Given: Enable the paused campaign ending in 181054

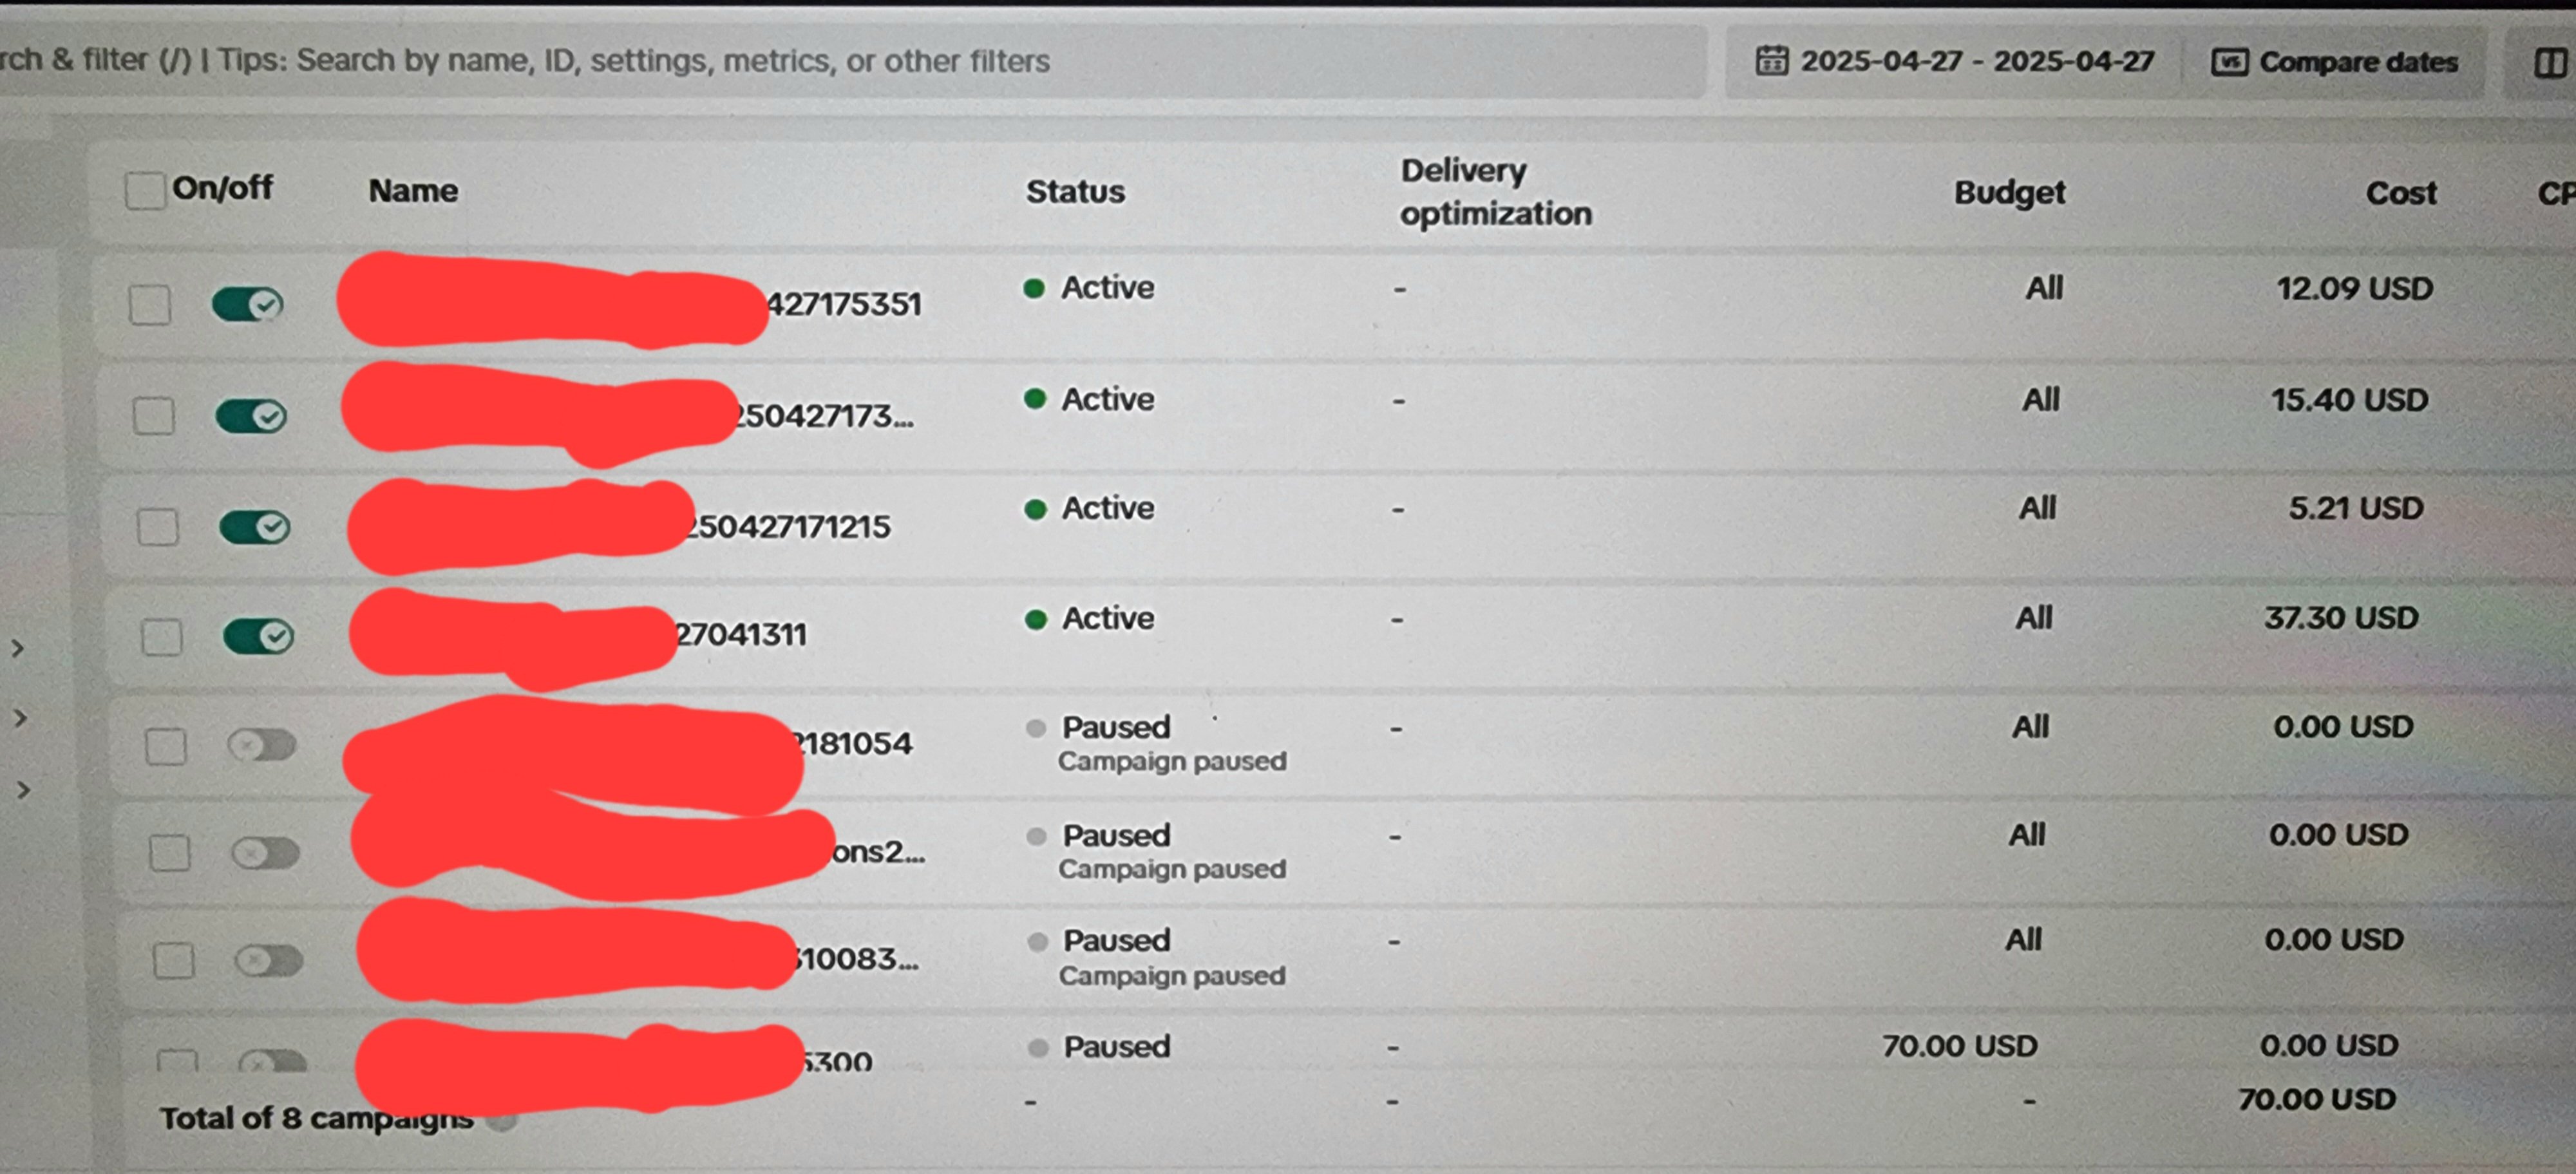Looking at the screenshot, I should [x=262, y=745].
